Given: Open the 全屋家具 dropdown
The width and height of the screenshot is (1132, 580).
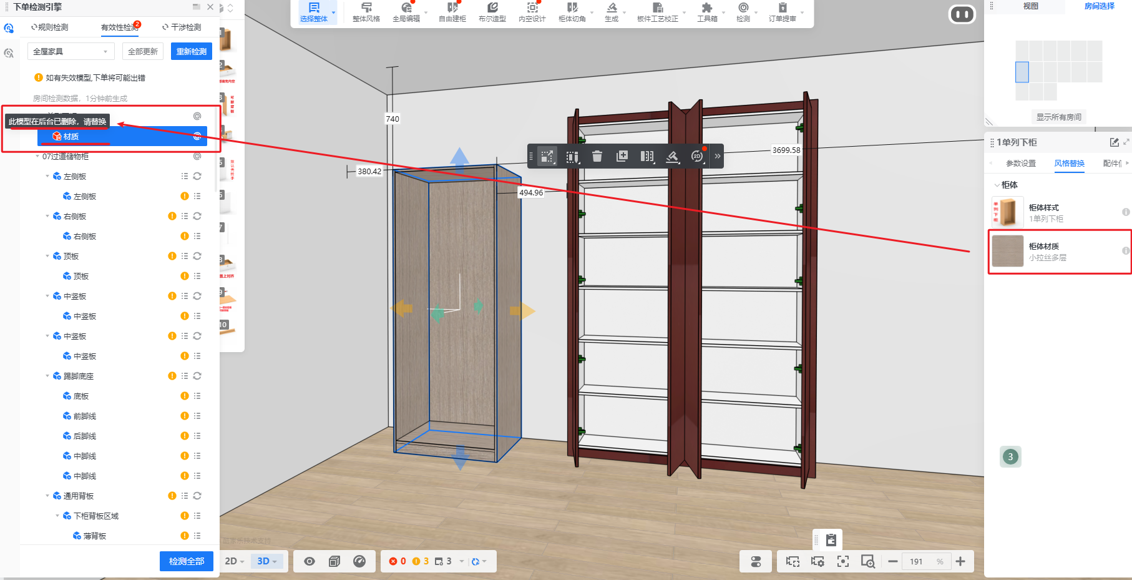Looking at the screenshot, I should 70,51.
